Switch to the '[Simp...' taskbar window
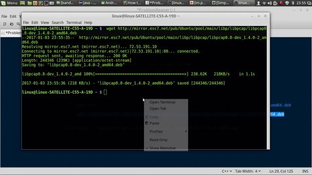This screenshot has width=312, height=175. [x=220, y=3]
